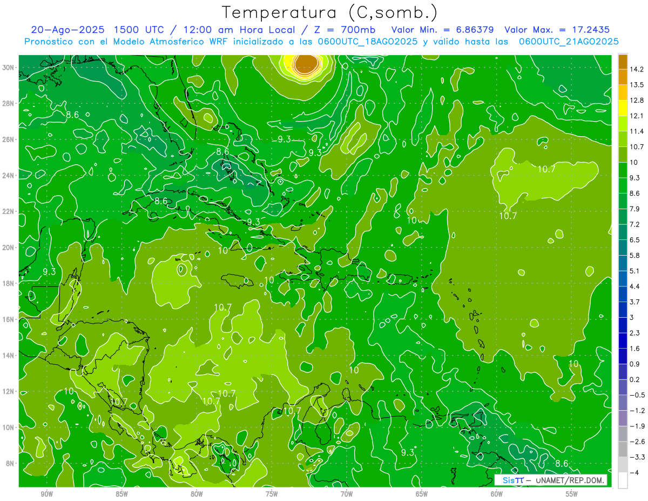Select "Valor Min. = 6.86379" in header
648x501 pixels.
443,30
